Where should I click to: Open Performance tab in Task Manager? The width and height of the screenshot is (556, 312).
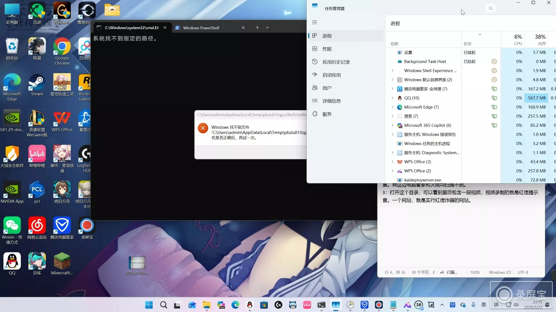[346, 49]
